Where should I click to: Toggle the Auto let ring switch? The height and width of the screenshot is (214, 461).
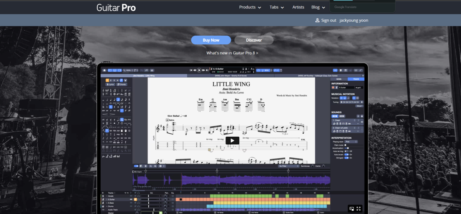click(347, 151)
